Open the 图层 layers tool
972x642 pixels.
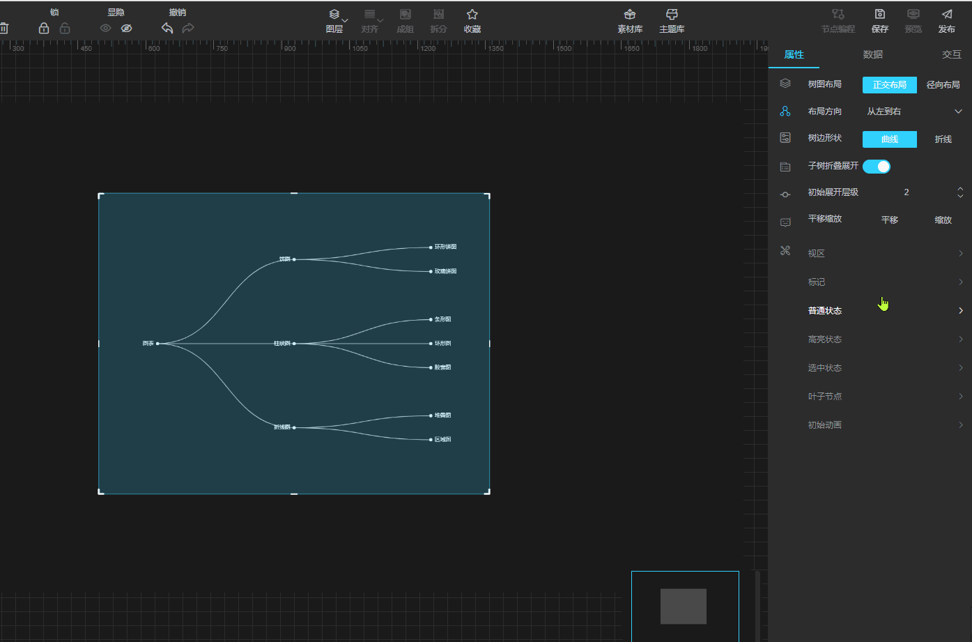(334, 21)
